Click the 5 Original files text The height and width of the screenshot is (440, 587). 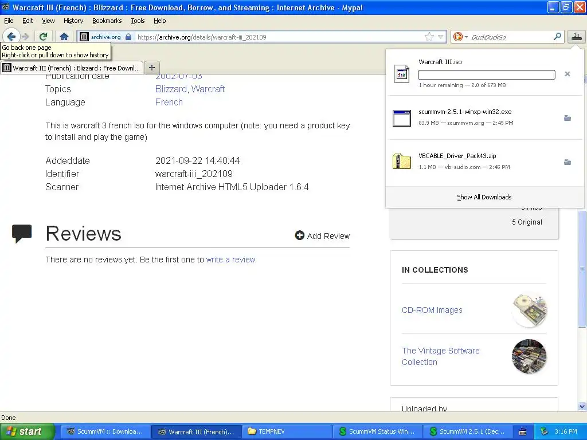coord(527,222)
